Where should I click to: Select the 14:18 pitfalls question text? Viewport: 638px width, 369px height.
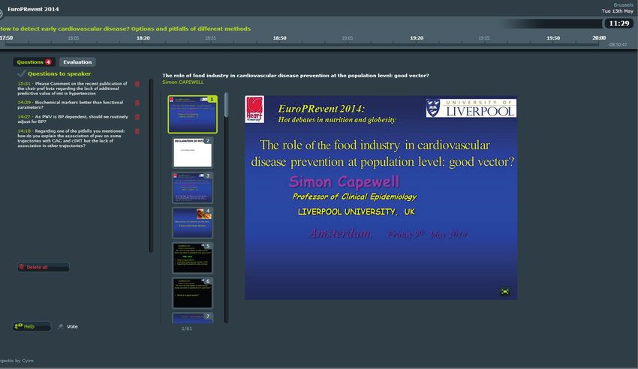click(x=71, y=138)
